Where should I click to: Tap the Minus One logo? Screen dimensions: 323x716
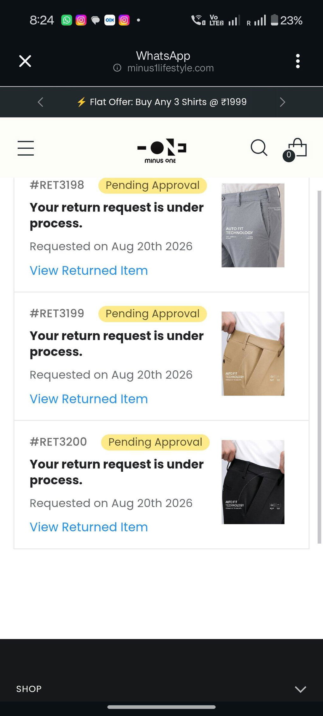pos(161,151)
